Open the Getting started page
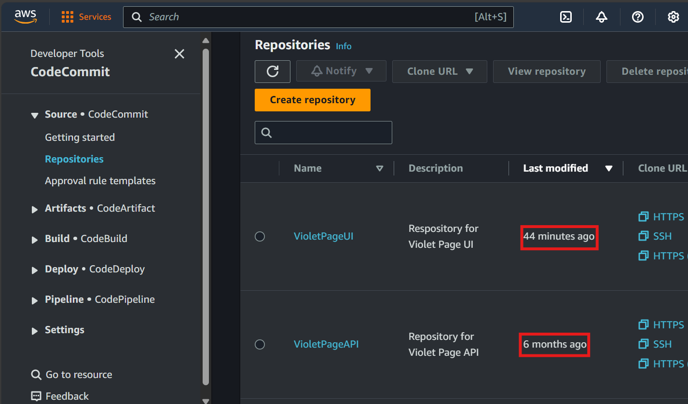This screenshot has height=404, width=688. 80,137
